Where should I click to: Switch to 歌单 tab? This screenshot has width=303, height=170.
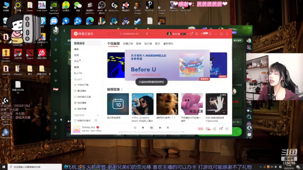[x=139, y=44]
